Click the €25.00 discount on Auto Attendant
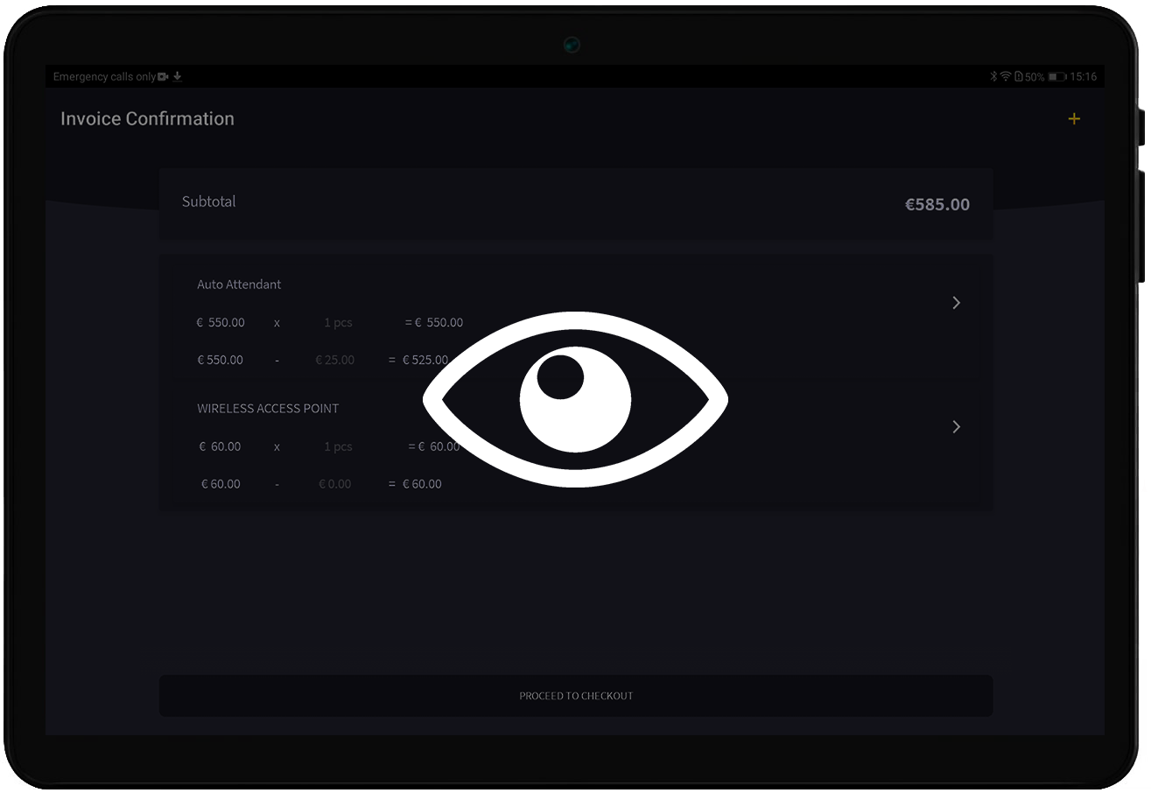 pos(335,360)
